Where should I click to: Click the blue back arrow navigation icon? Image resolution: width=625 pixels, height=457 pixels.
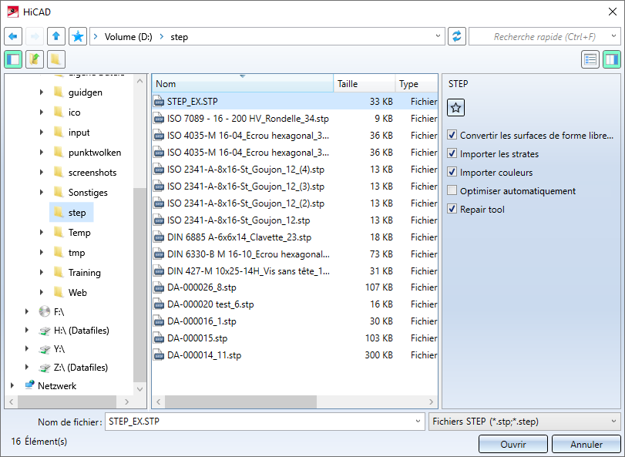coord(13,37)
